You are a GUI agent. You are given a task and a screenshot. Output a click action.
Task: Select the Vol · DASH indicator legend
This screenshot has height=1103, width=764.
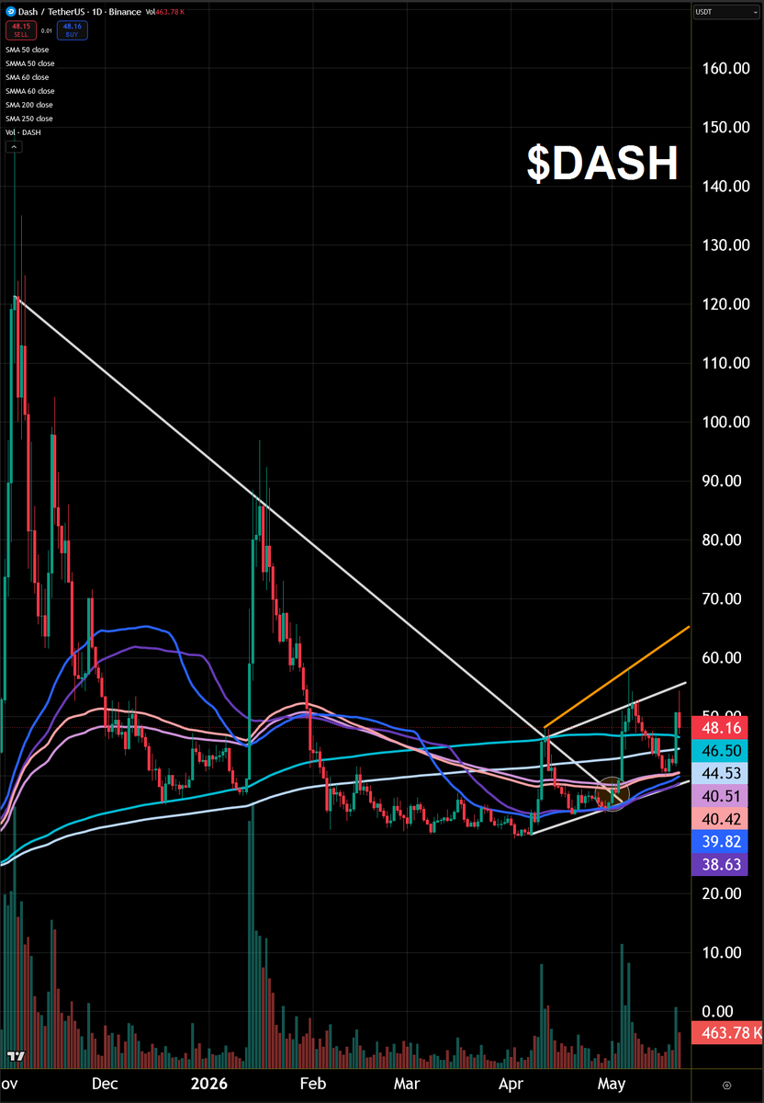tap(23, 132)
